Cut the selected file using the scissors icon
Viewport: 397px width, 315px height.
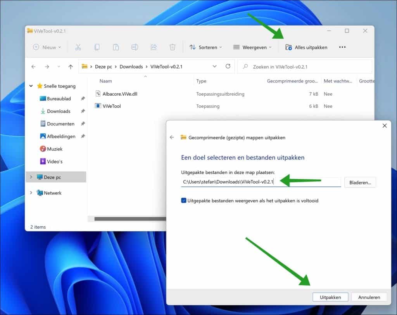[x=78, y=47]
